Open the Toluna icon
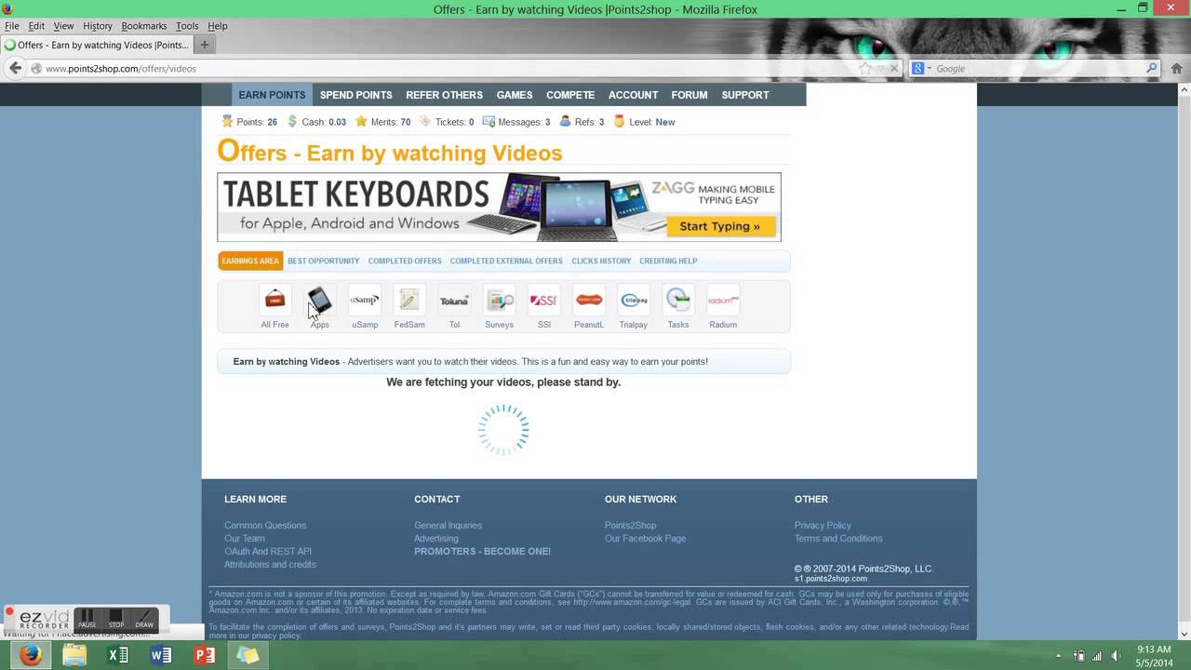The image size is (1191, 670). tap(454, 300)
